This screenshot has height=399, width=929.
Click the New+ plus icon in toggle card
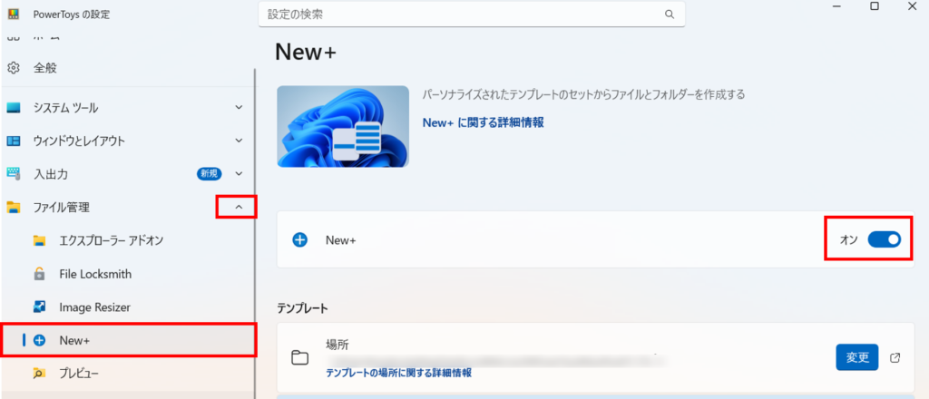pos(300,239)
